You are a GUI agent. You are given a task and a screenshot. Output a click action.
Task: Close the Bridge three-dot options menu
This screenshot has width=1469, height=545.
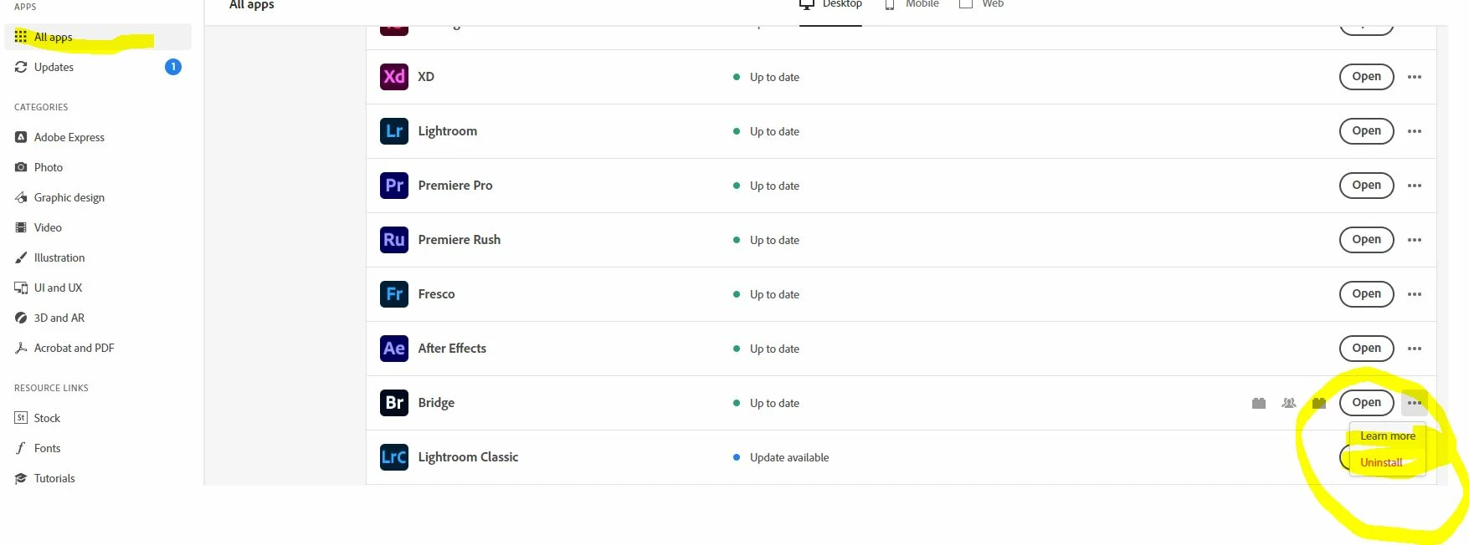pyautogui.click(x=1415, y=403)
